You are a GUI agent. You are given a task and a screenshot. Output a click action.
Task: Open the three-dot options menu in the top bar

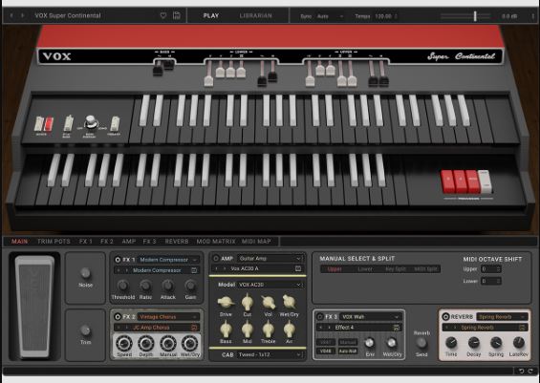coord(533,16)
